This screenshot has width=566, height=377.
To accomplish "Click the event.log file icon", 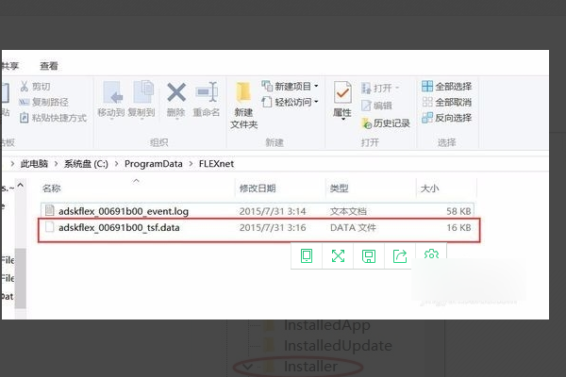I will tap(49, 210).
